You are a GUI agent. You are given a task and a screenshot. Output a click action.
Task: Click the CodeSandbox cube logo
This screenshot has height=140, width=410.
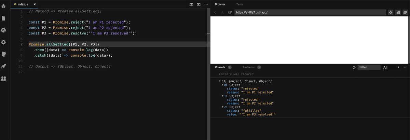click(x=4, y=6)
